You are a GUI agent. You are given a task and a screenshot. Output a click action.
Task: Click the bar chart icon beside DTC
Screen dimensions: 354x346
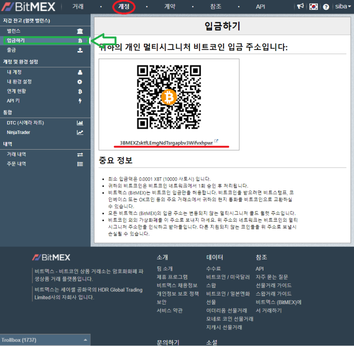tap(80, 123)
